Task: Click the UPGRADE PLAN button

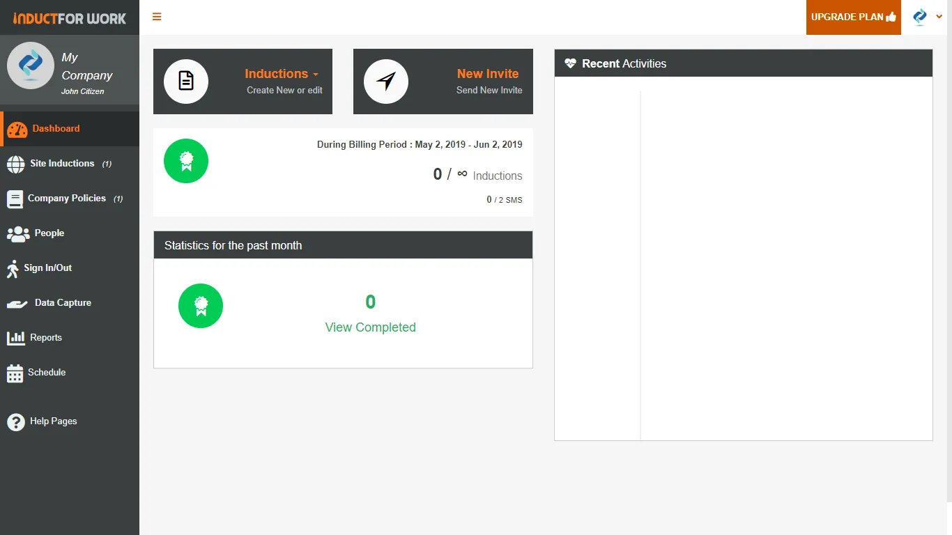Action: (x=854, y=17)
